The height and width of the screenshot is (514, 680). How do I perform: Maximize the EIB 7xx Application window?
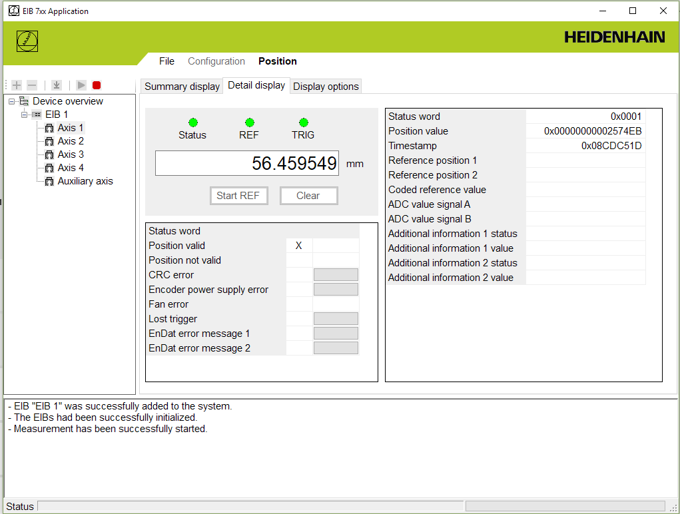click(x=633, y=11)
